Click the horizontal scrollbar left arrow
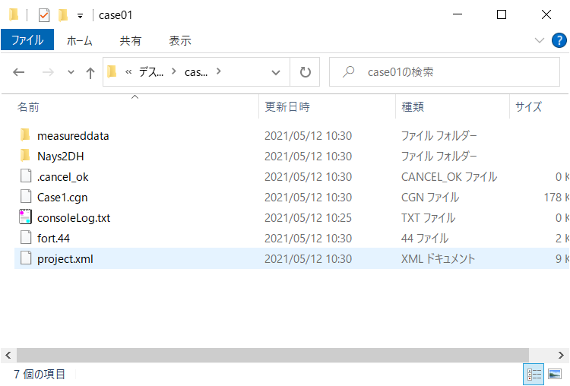Viewport: 570px width, 386px height. (8, 355)
